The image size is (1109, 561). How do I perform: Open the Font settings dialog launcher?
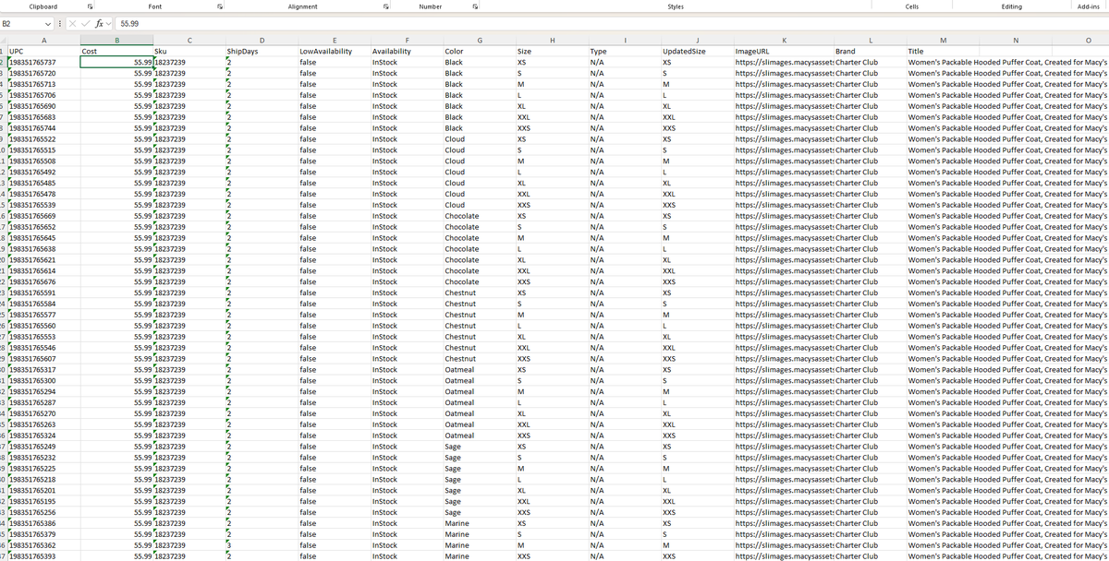[x=220, y=6]
